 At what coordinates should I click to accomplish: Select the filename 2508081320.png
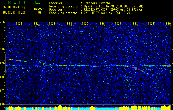14,7
